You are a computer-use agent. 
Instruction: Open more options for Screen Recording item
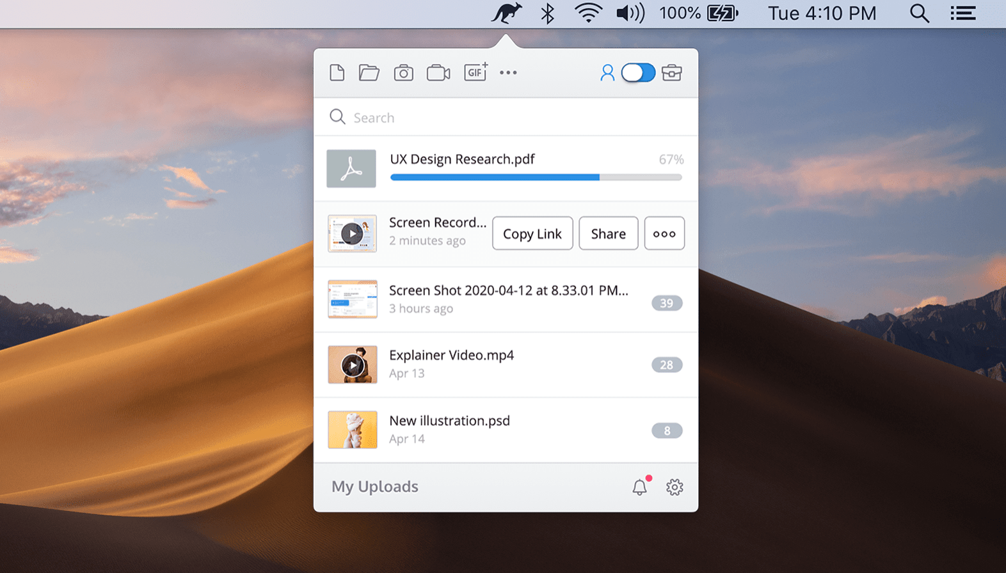[x=664, y=233]
